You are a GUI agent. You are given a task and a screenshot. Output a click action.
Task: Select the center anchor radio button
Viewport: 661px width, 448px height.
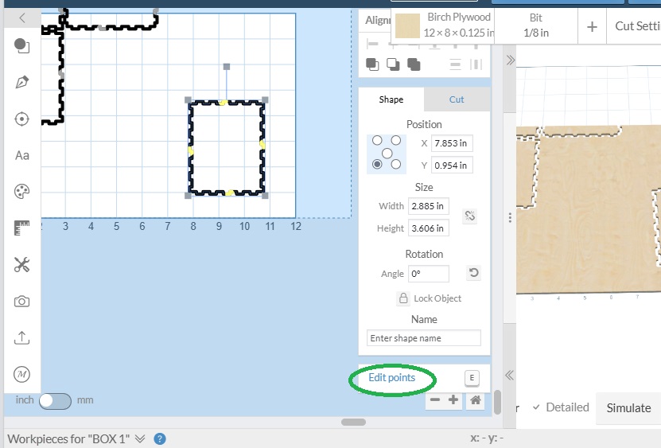(387, 153)
